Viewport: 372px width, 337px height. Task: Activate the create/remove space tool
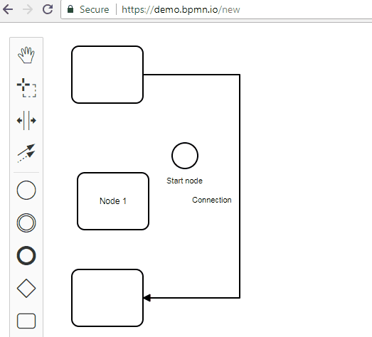26,120
